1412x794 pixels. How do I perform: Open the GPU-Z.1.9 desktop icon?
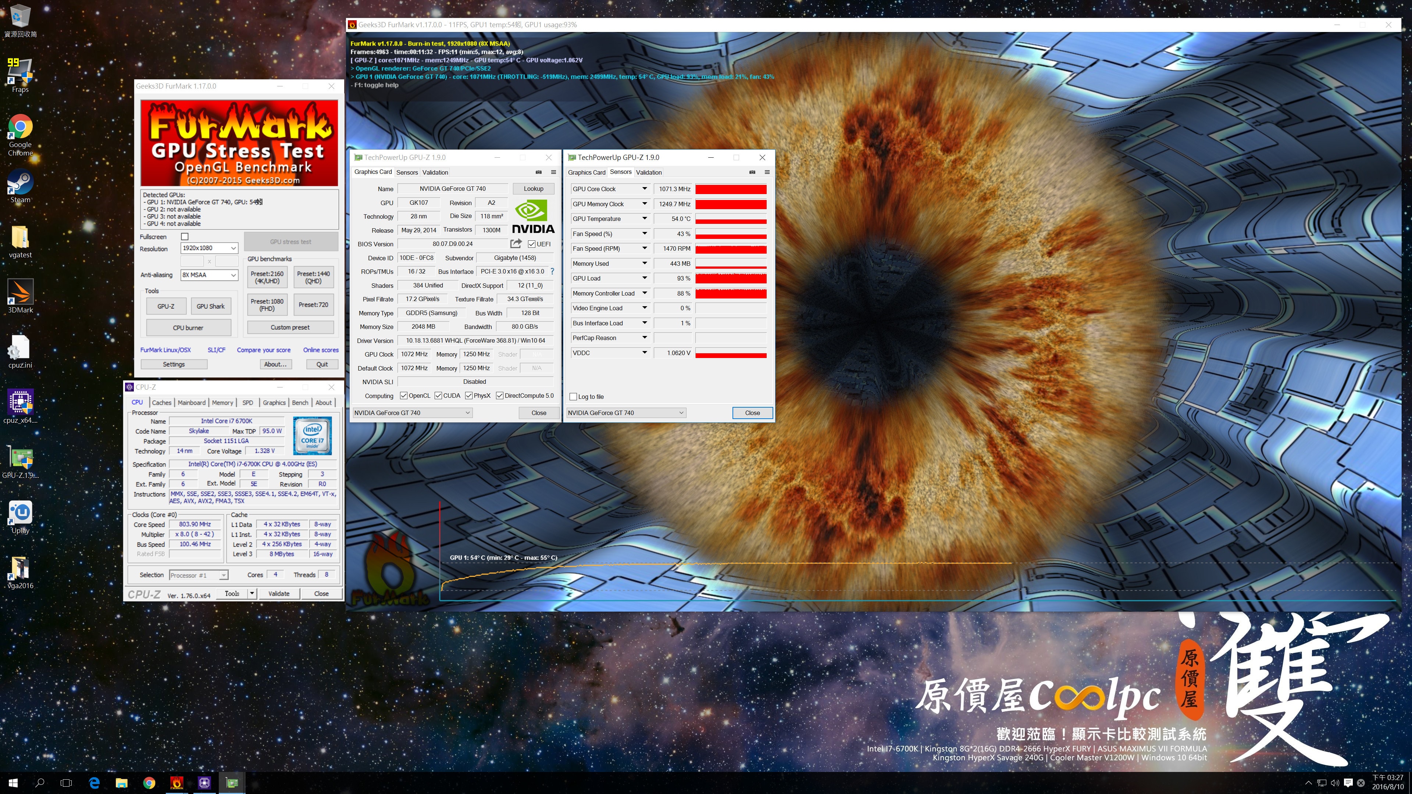(x=20, y=461)
